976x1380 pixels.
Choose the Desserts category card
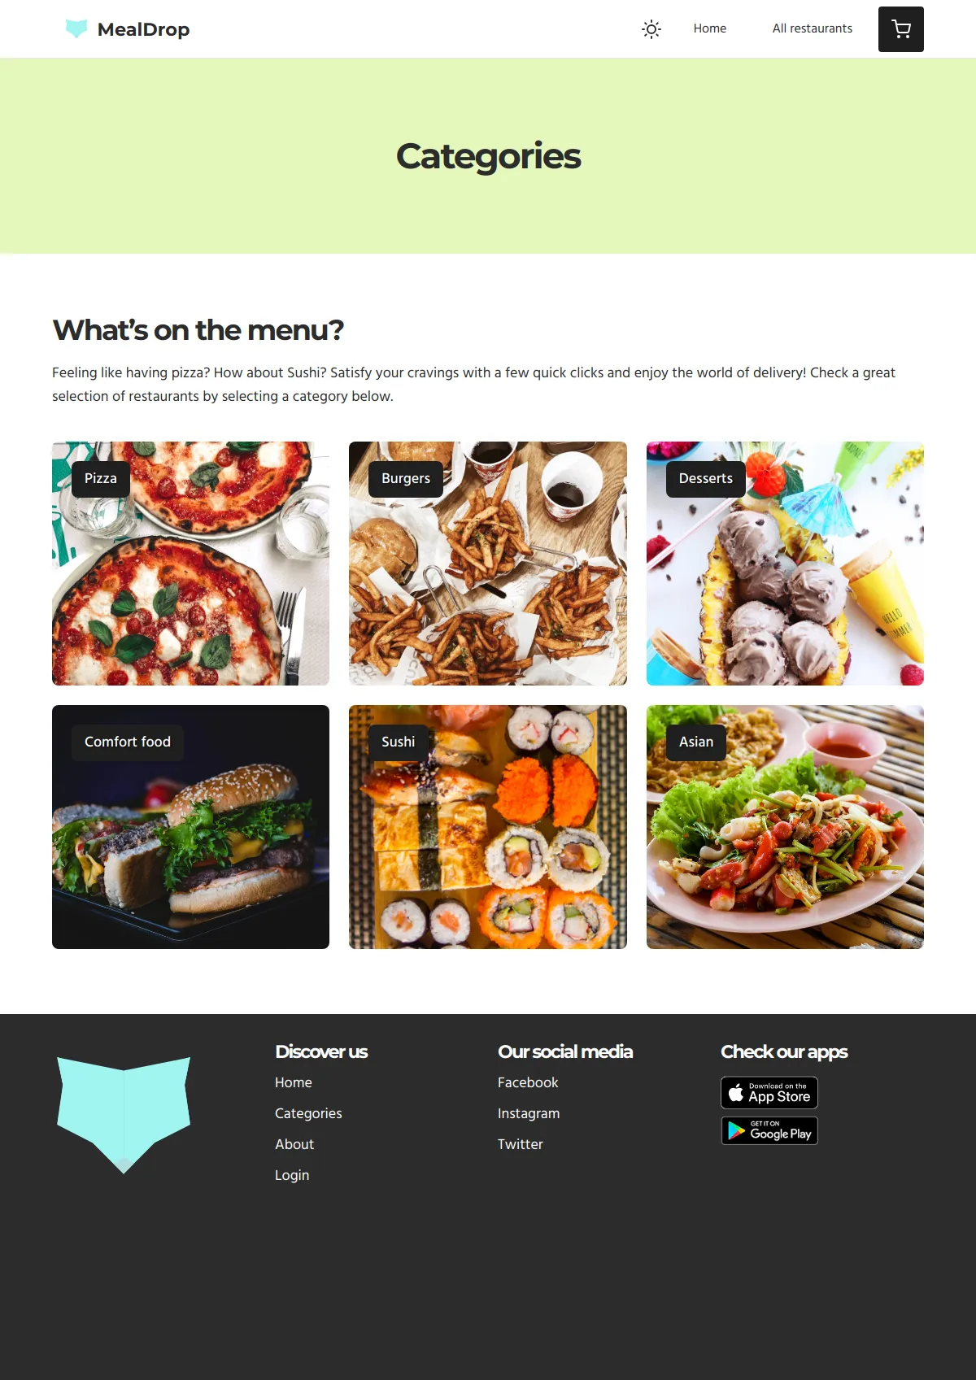coord(785,564)
